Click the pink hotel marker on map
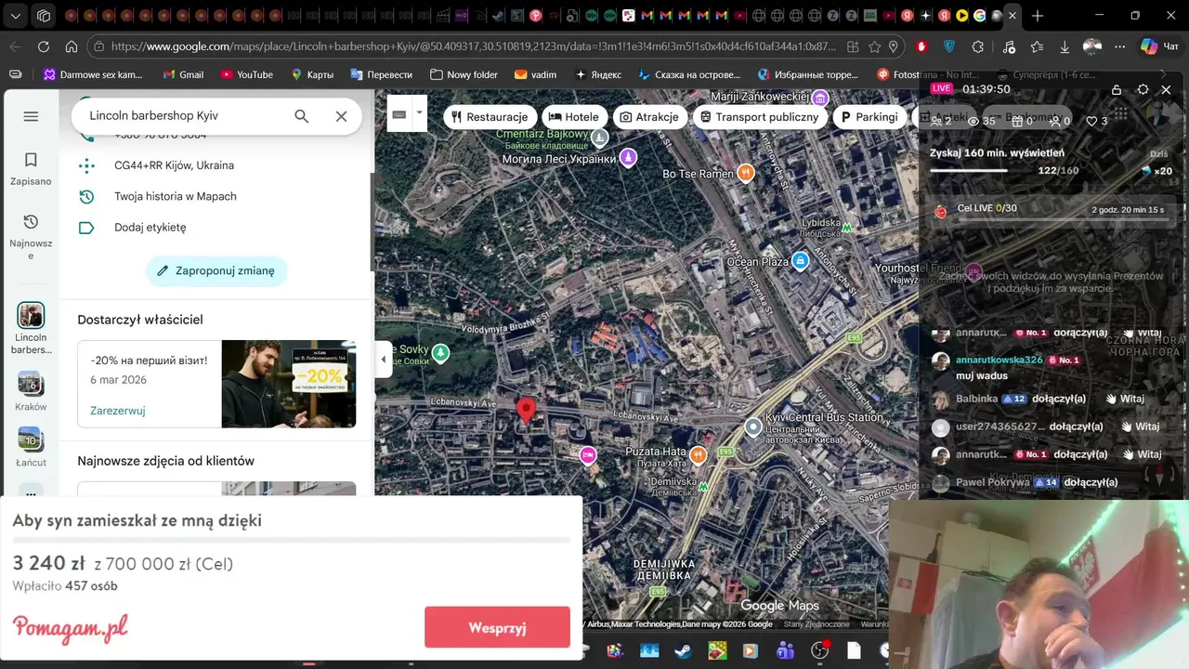 [x=588, y=454]
